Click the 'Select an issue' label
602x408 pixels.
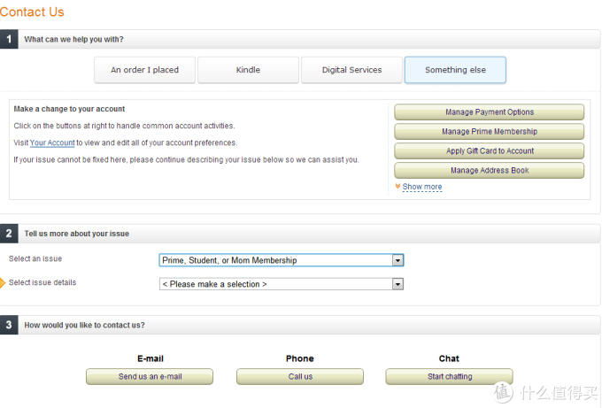point(35,258)
